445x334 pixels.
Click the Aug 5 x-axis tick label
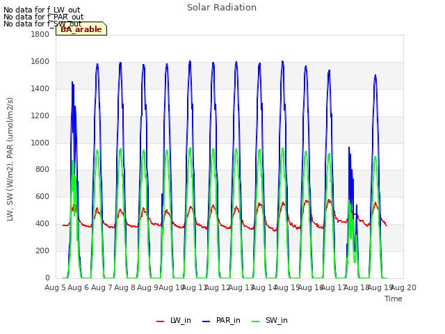point(55,287)
